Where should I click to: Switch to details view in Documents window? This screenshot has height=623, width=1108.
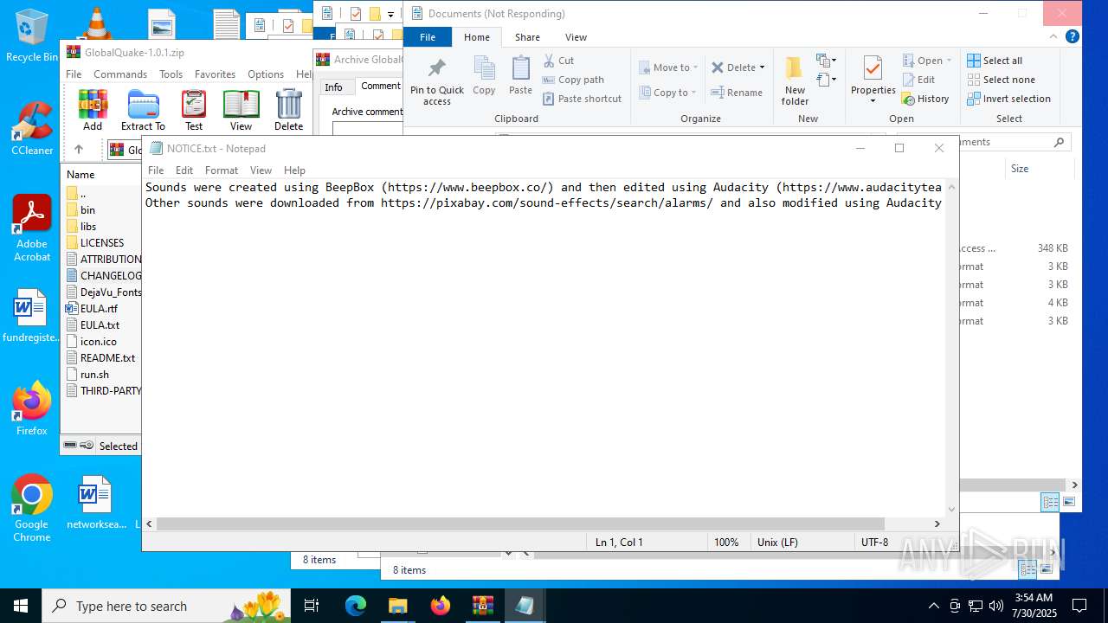click(x=1050, y=502)
